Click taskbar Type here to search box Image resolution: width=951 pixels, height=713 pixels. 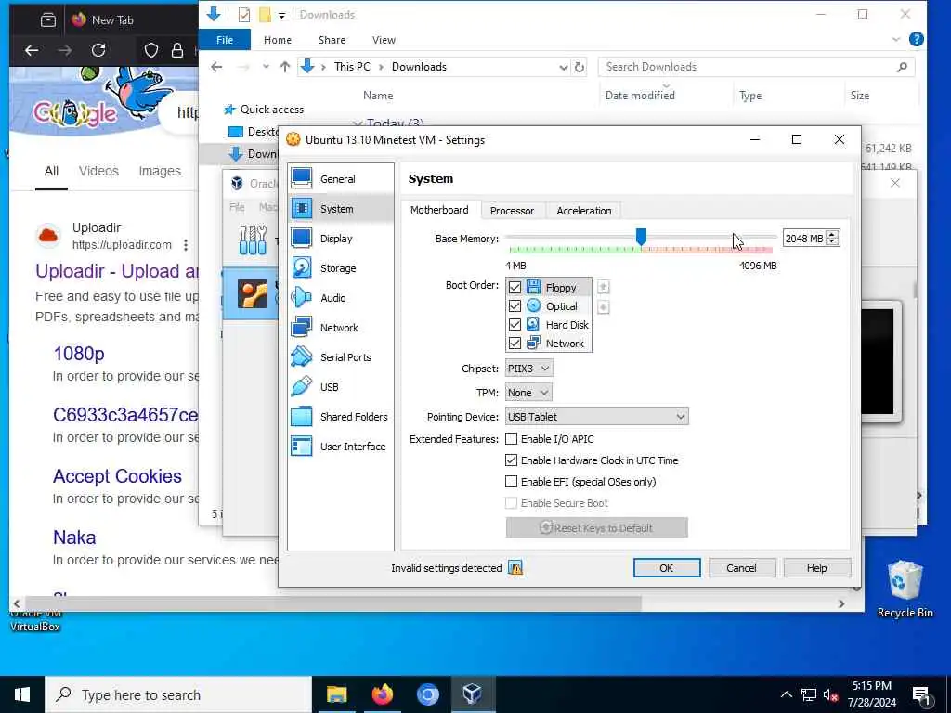tap(178, 694)
